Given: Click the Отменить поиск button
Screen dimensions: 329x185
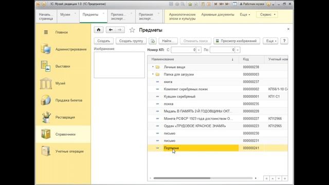Looking at the screenshot, I should click(x=195, y=41).
